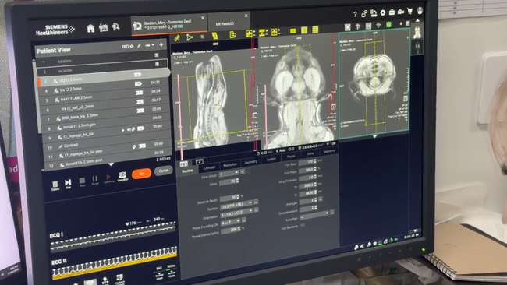Click the Phase Oversampling stepper
Image resolution: width=507 pixels, height=285 pixels.
pos(239,228)
